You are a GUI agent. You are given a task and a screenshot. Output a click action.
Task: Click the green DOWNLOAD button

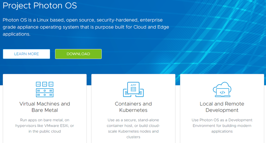point(78,54)
